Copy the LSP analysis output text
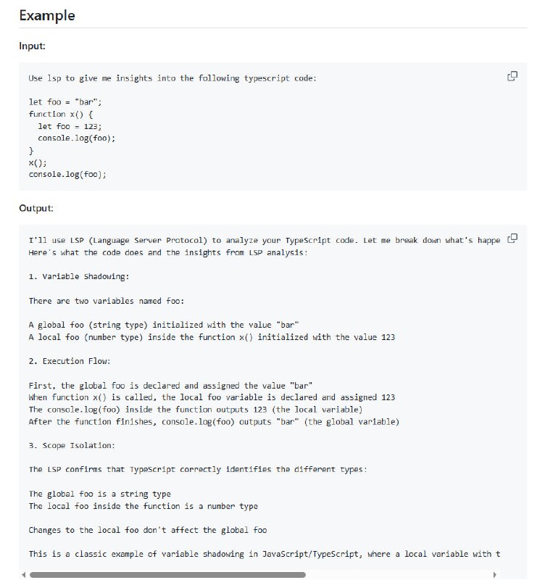Viewport: 545px width, 580px height. click(x=513, y=239)
